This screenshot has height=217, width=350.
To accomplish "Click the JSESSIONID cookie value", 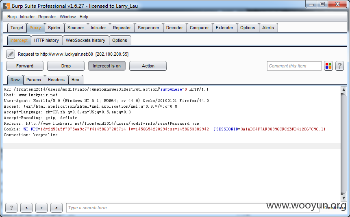I will 283,129.
